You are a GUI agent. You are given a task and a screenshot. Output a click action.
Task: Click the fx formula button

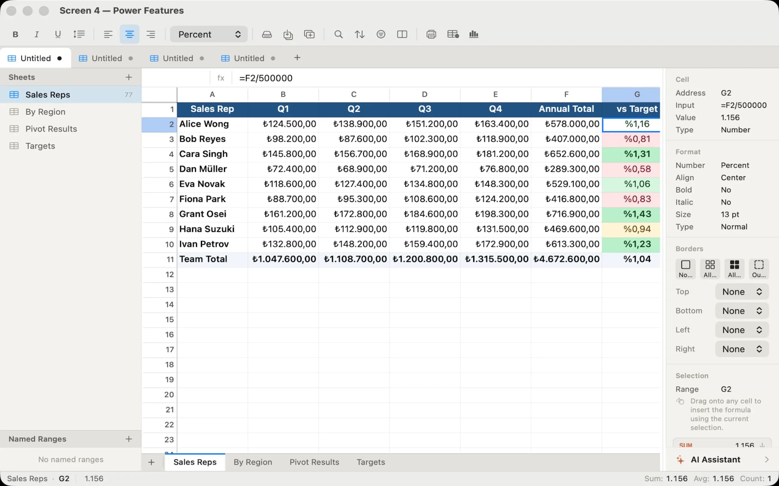[221, 78]
